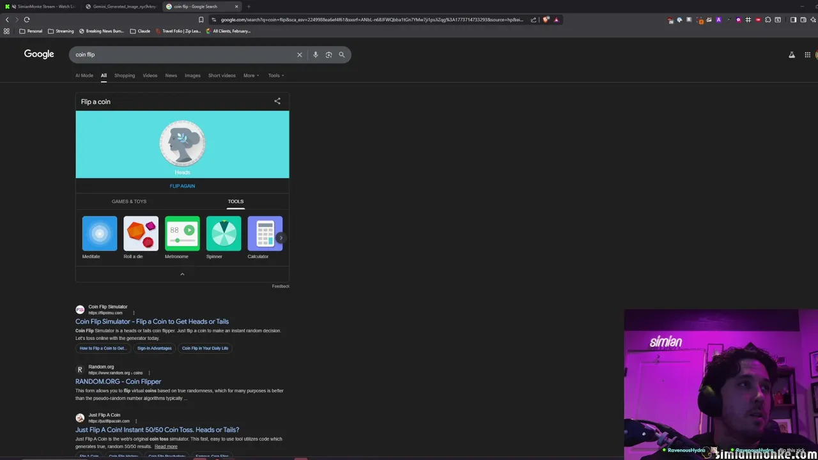Screen dimensions: 818x460
Task: Click the coin heads image
Action: [182, 144]
